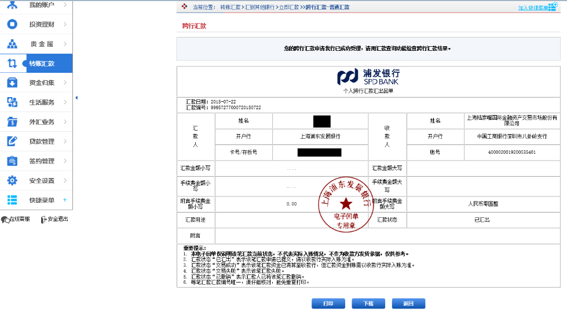
Task: Select the 转账汇款 menu item
Action: (36, 63)
